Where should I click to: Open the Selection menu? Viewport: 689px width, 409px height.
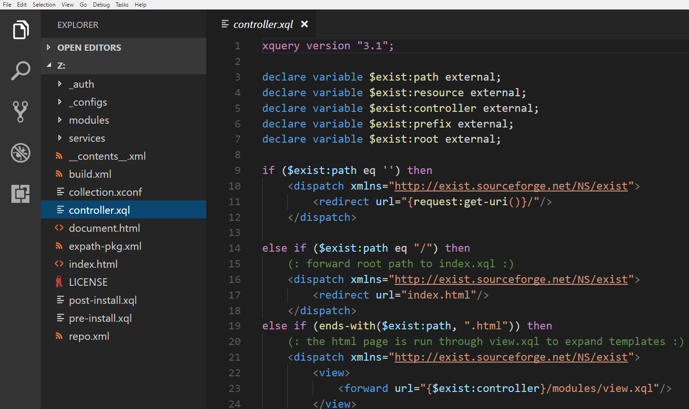44,5
